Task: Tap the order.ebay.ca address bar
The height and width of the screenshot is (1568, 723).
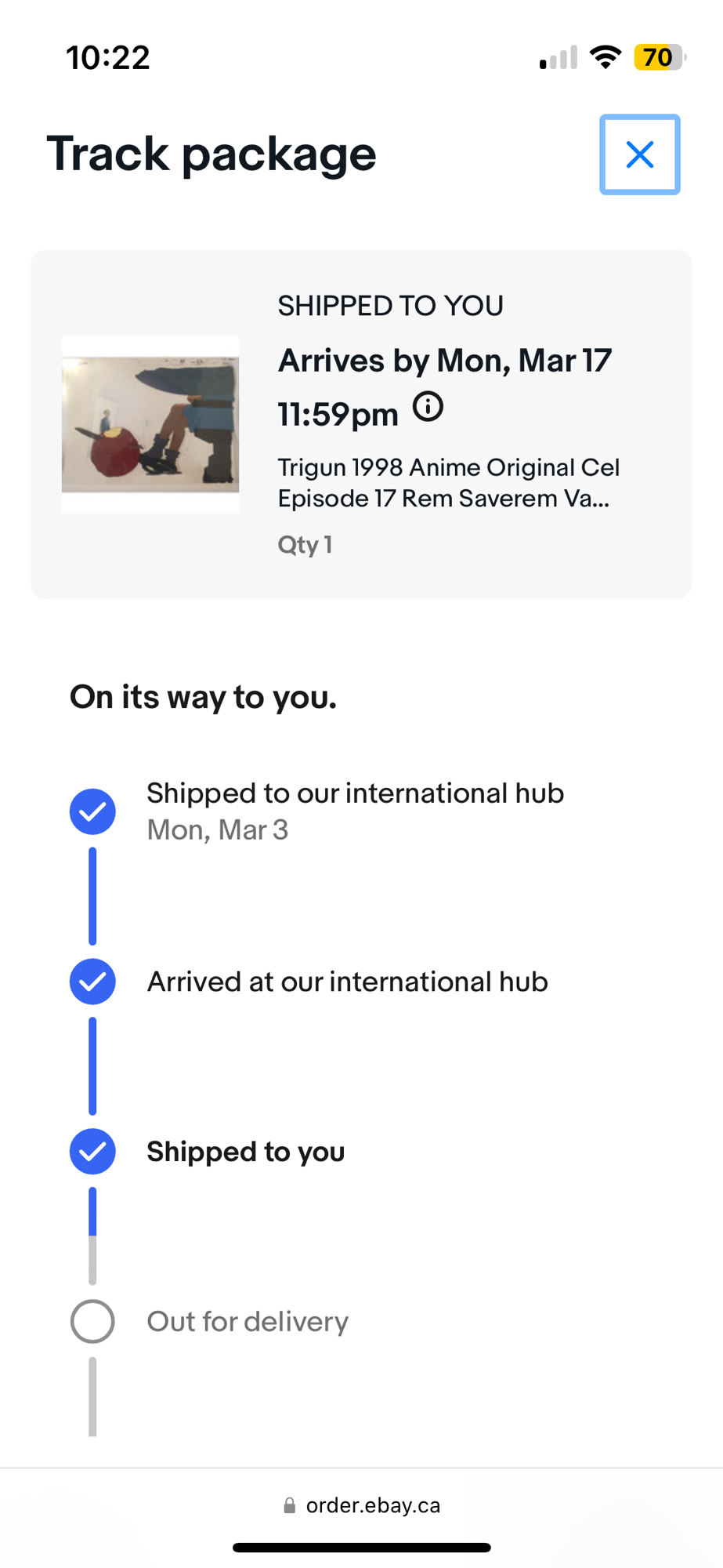Action: (x=373, y=1505)
